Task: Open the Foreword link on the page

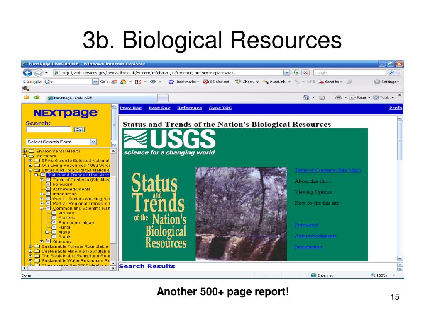Action: (x=306, y=225)
